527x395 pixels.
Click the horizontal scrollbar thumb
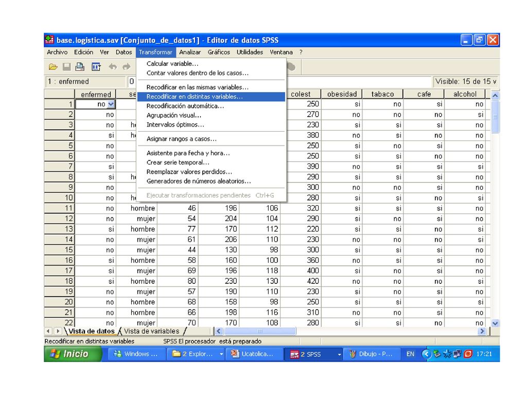(x=260, y=331)
